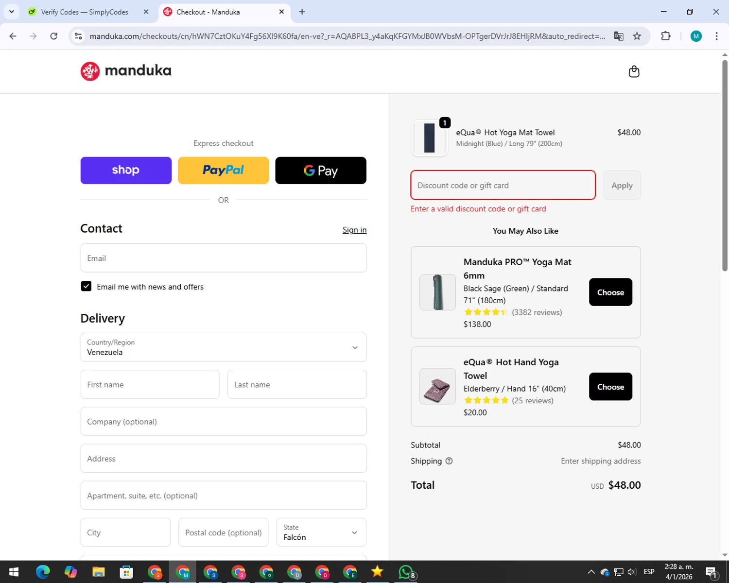The image size is (729, 583).
Task: Click the address bar URL
Action: 347,36
